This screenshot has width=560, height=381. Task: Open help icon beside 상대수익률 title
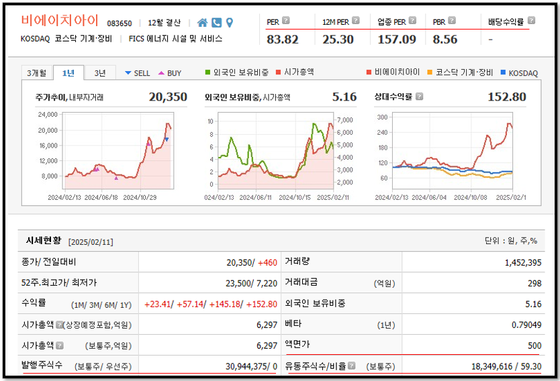(x=420, y=97)
